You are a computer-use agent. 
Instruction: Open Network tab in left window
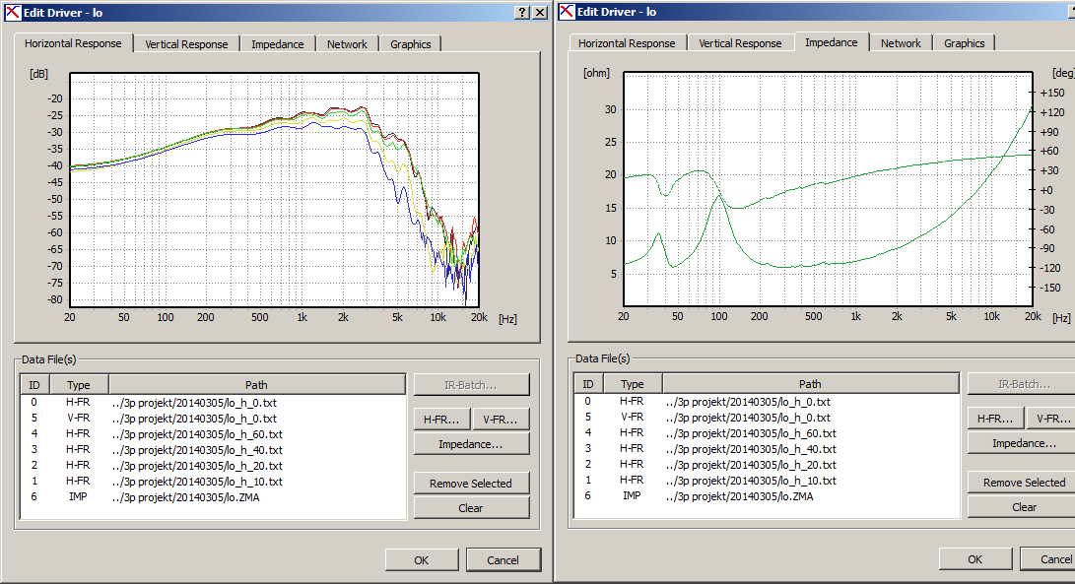347,44
